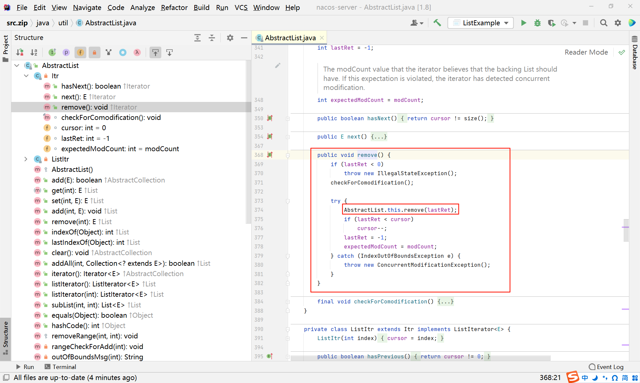
Task: Collapse the Itr class node
Action: pos(26,76)
